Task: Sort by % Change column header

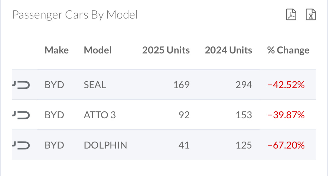Action: (288, 50)
